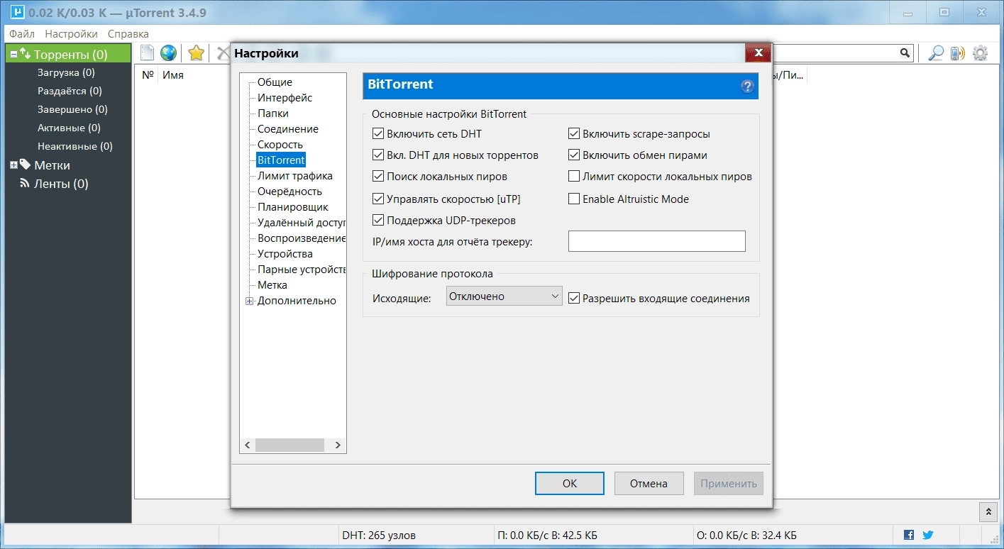Click the Twitter icon in the status bar

tap(927, 535)
